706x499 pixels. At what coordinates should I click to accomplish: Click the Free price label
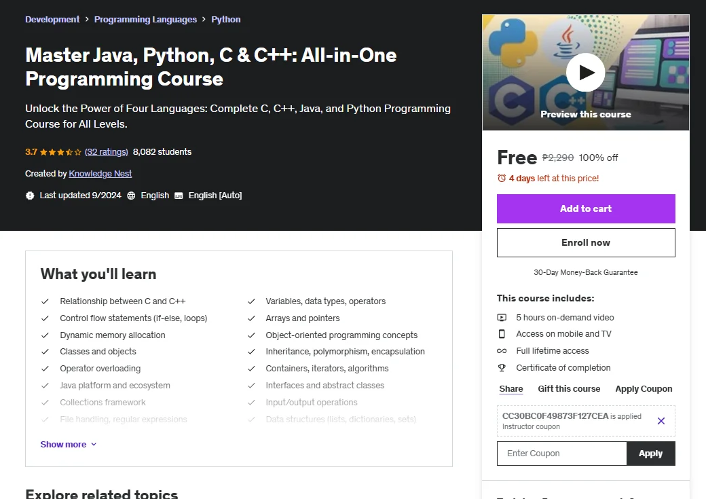pyautogui.click(x=517, y=158)
